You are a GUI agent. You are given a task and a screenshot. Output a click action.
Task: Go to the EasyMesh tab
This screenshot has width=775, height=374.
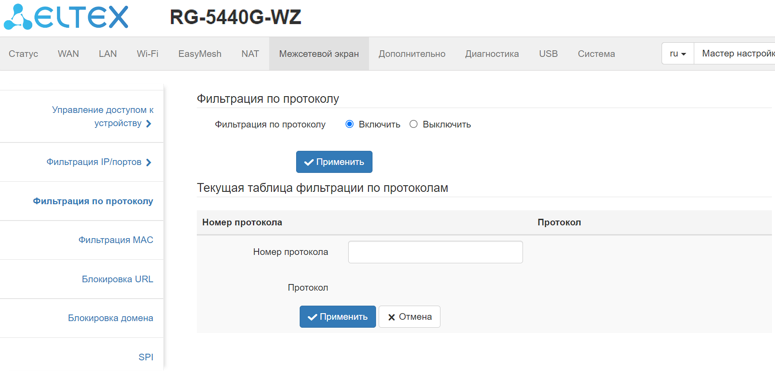(199, 54)
